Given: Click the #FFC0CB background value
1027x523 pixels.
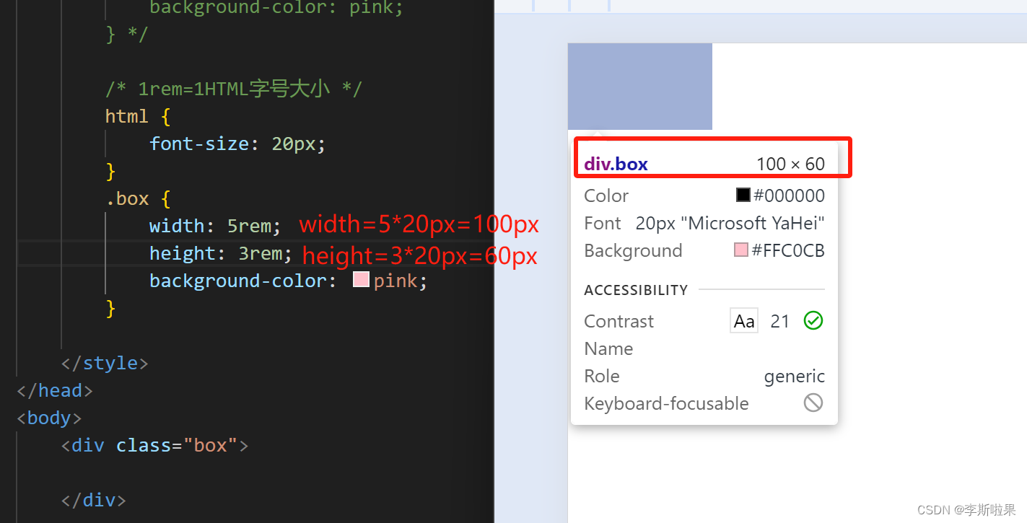Looking at the screenshot, I should point(788,250).
